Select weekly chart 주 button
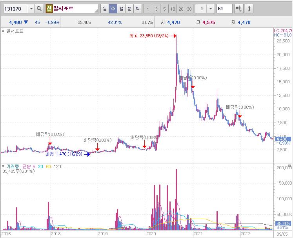293x238 pixels. point(113,9)
